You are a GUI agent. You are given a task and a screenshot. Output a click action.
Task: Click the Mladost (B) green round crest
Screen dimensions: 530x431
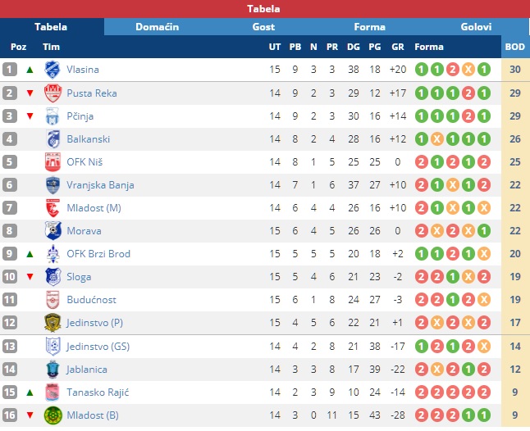[x=53, y=415]
